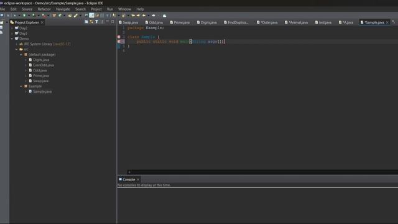Maximize the Project Explorer view
Viewport: 398px width, 224px height.
tap(113, 22)
